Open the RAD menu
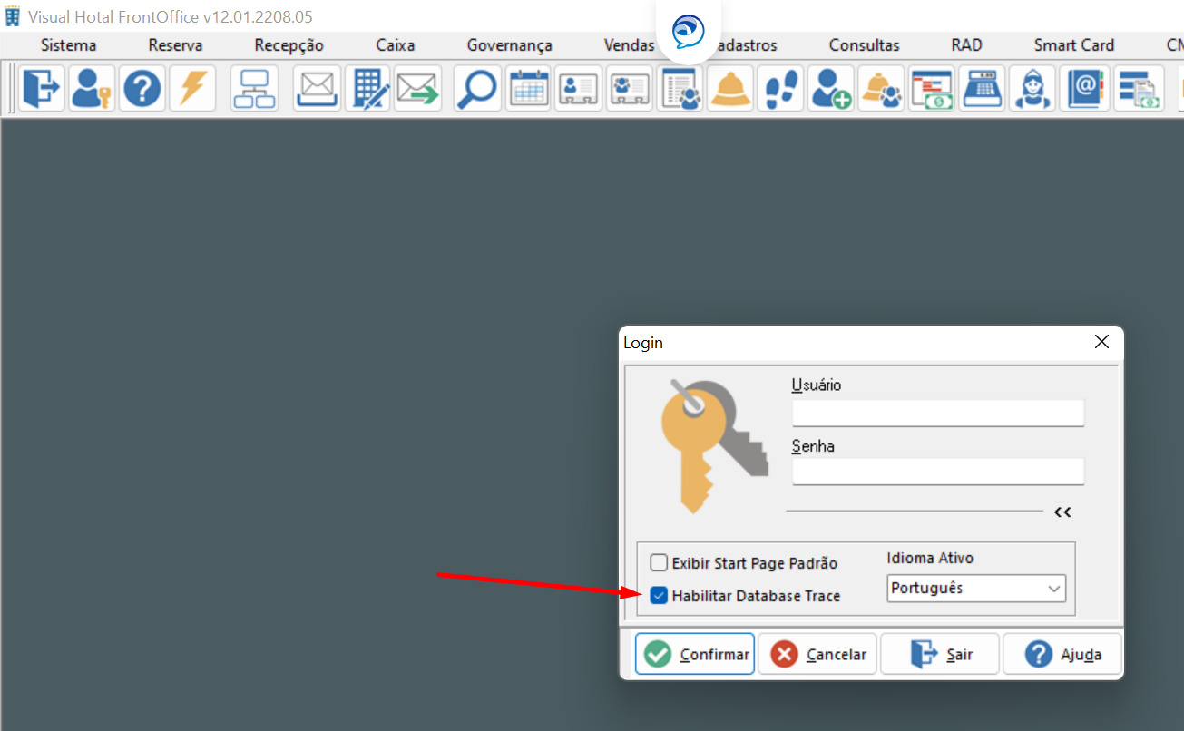The width and height of the screenshot is (1184, 731). click(x=966, y=45)
